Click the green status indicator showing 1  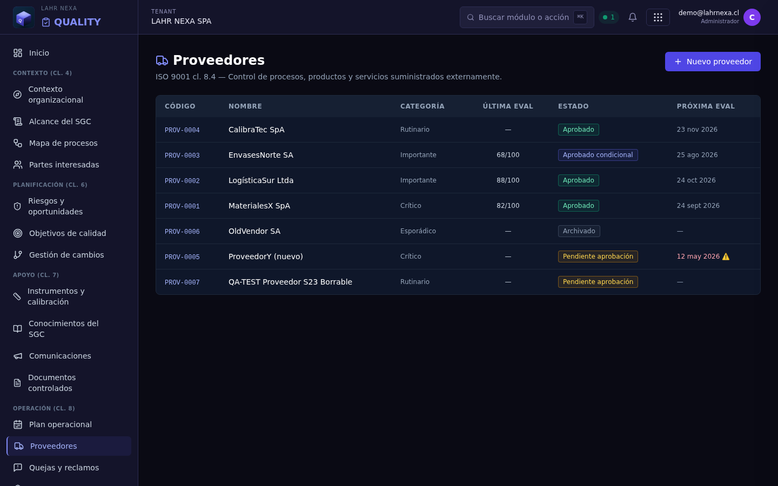coord(609,17)
